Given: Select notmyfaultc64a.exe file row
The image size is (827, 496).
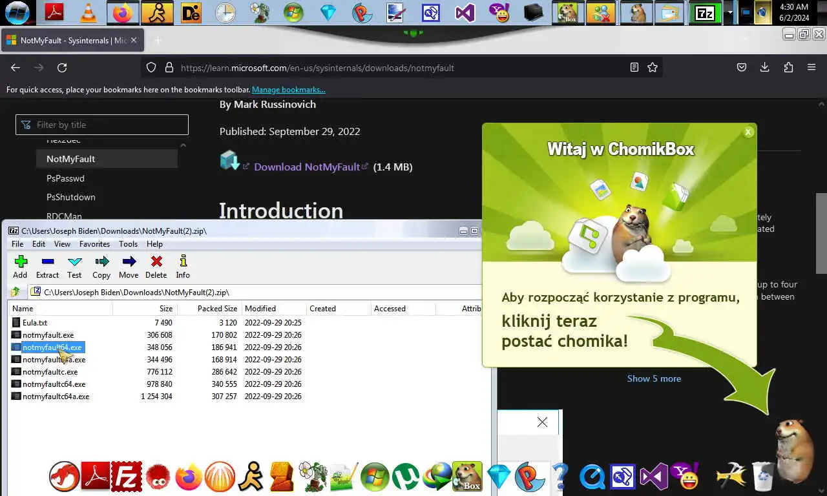Looking at the screenshot, I should point(56,396).
